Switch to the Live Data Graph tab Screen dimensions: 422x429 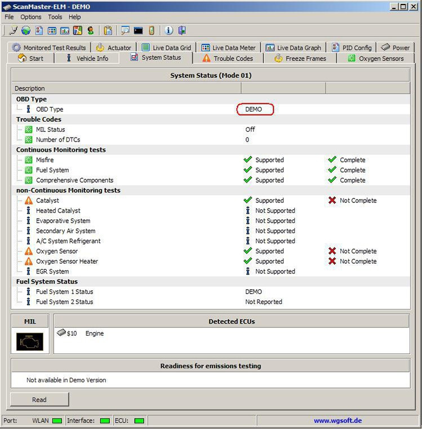(x=294, y=48)
